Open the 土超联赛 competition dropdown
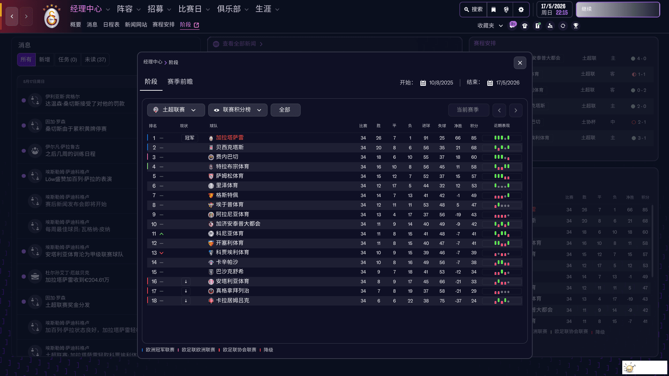This screenshot has height=376, width=669. click(176, 110)
